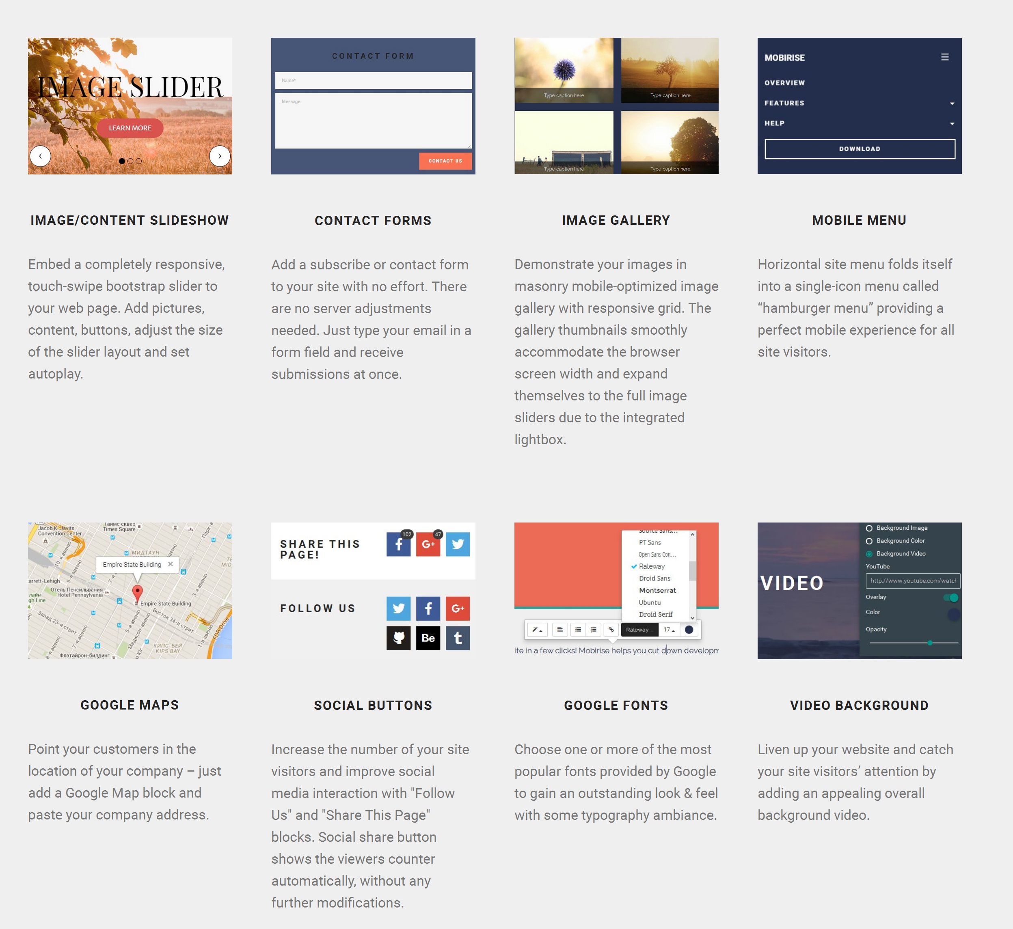Image resolution: width=1013 pixels, height=929 pixels.
Task: Click the Facebook share icon
Action: click(399, 545)
